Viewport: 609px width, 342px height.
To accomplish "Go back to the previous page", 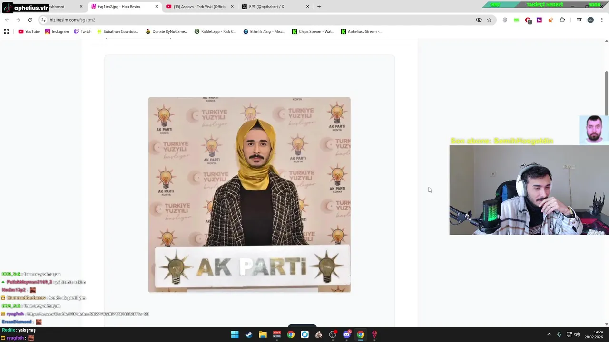I will (x=7, y=20).
